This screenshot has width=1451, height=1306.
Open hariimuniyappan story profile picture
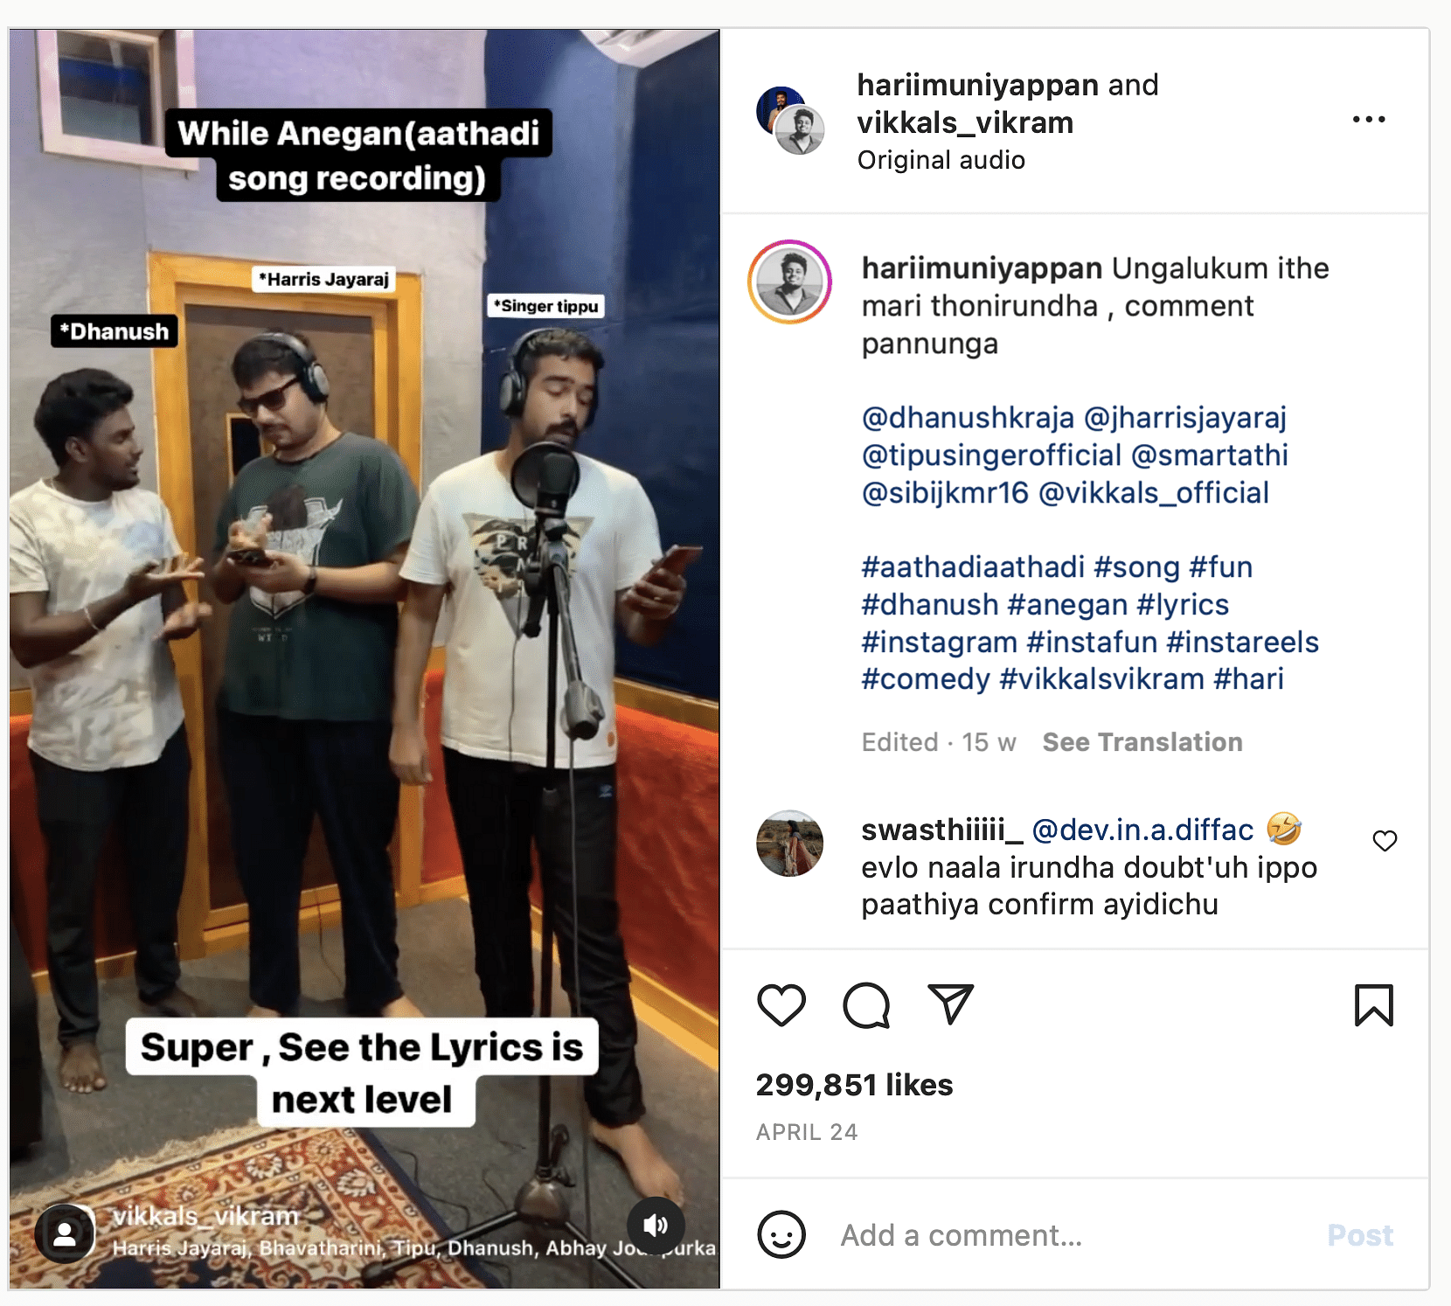coord(789,282)
